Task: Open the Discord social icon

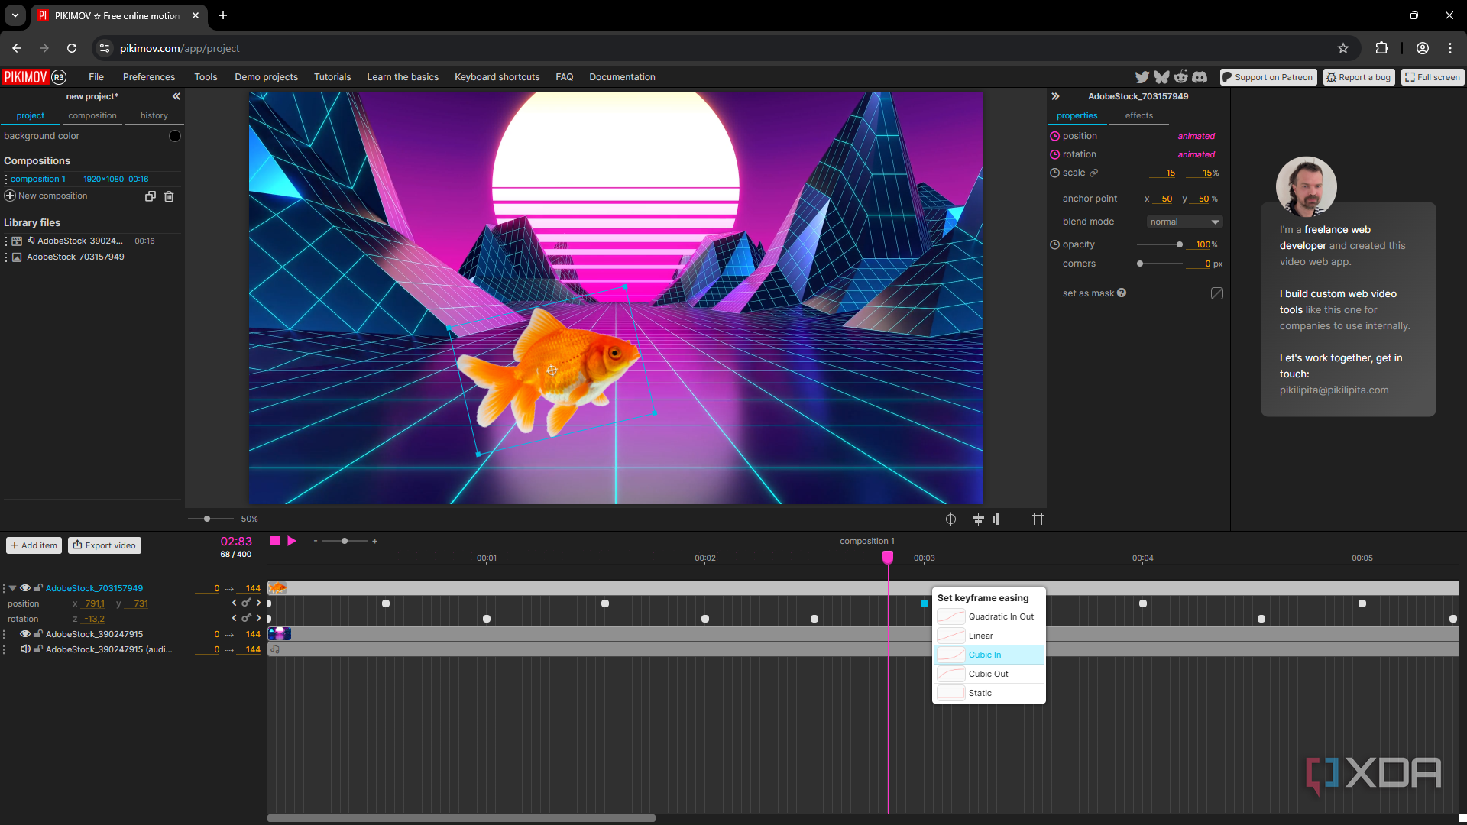Action: pos(1200,77)
